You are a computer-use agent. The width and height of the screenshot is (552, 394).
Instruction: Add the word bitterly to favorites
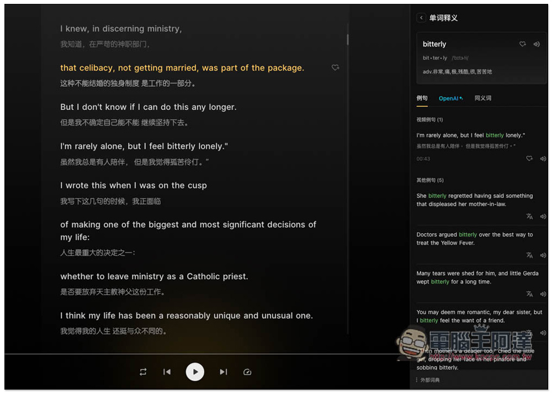[523, 44]
